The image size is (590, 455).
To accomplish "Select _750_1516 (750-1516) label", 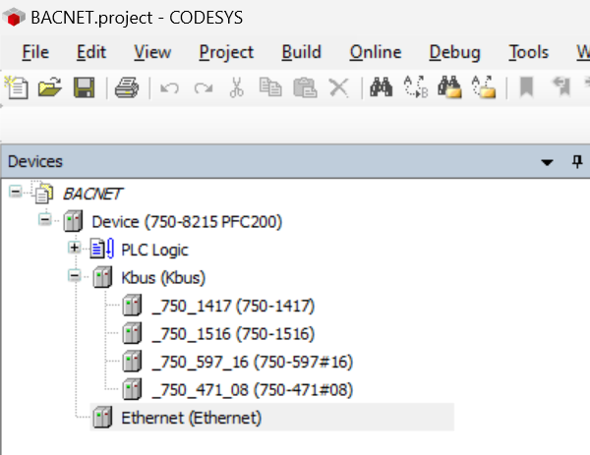I will tap(233, 334).
